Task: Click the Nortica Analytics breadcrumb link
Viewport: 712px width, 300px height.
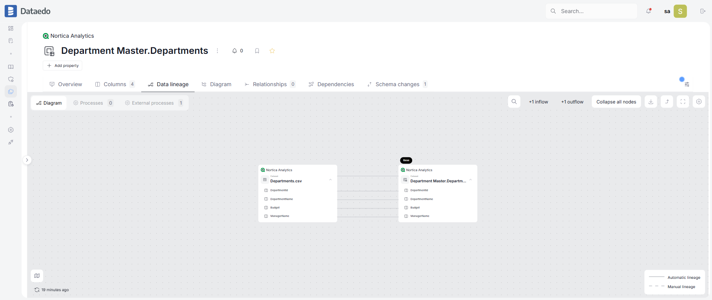Action: (x=72, y=36)
